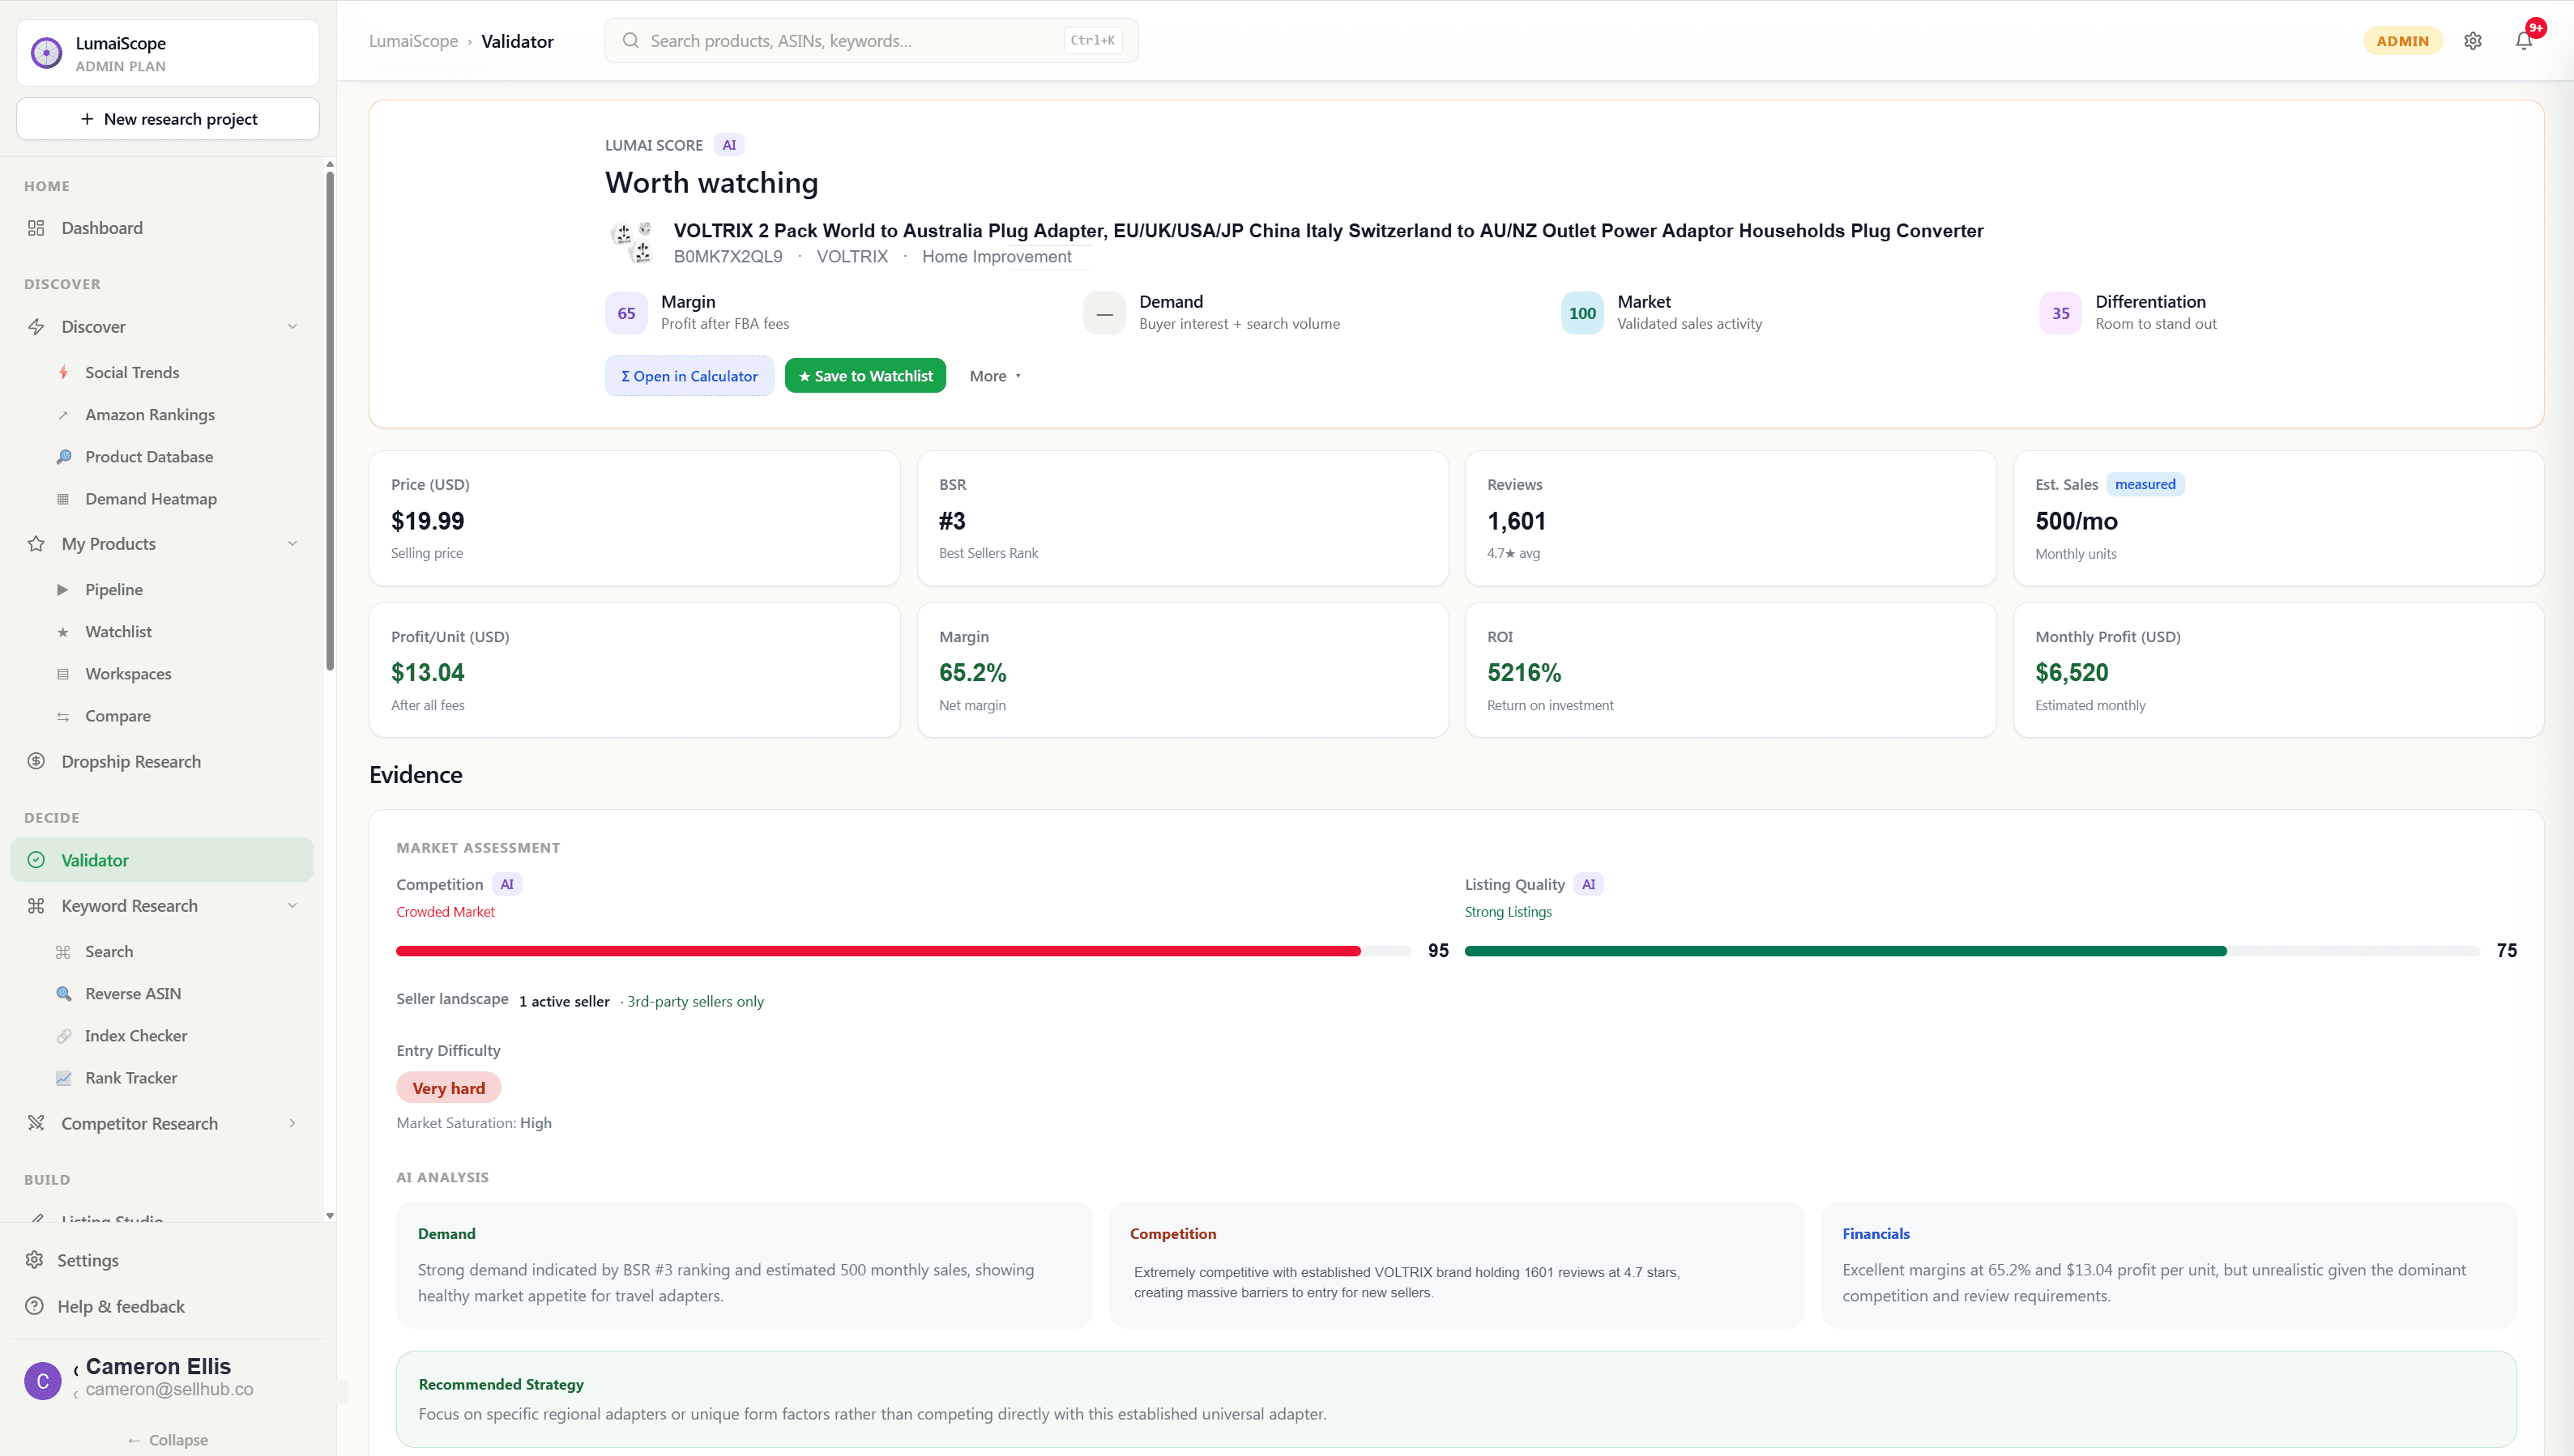
Task: Open Keyword Search page
Action: click(109, 952)
